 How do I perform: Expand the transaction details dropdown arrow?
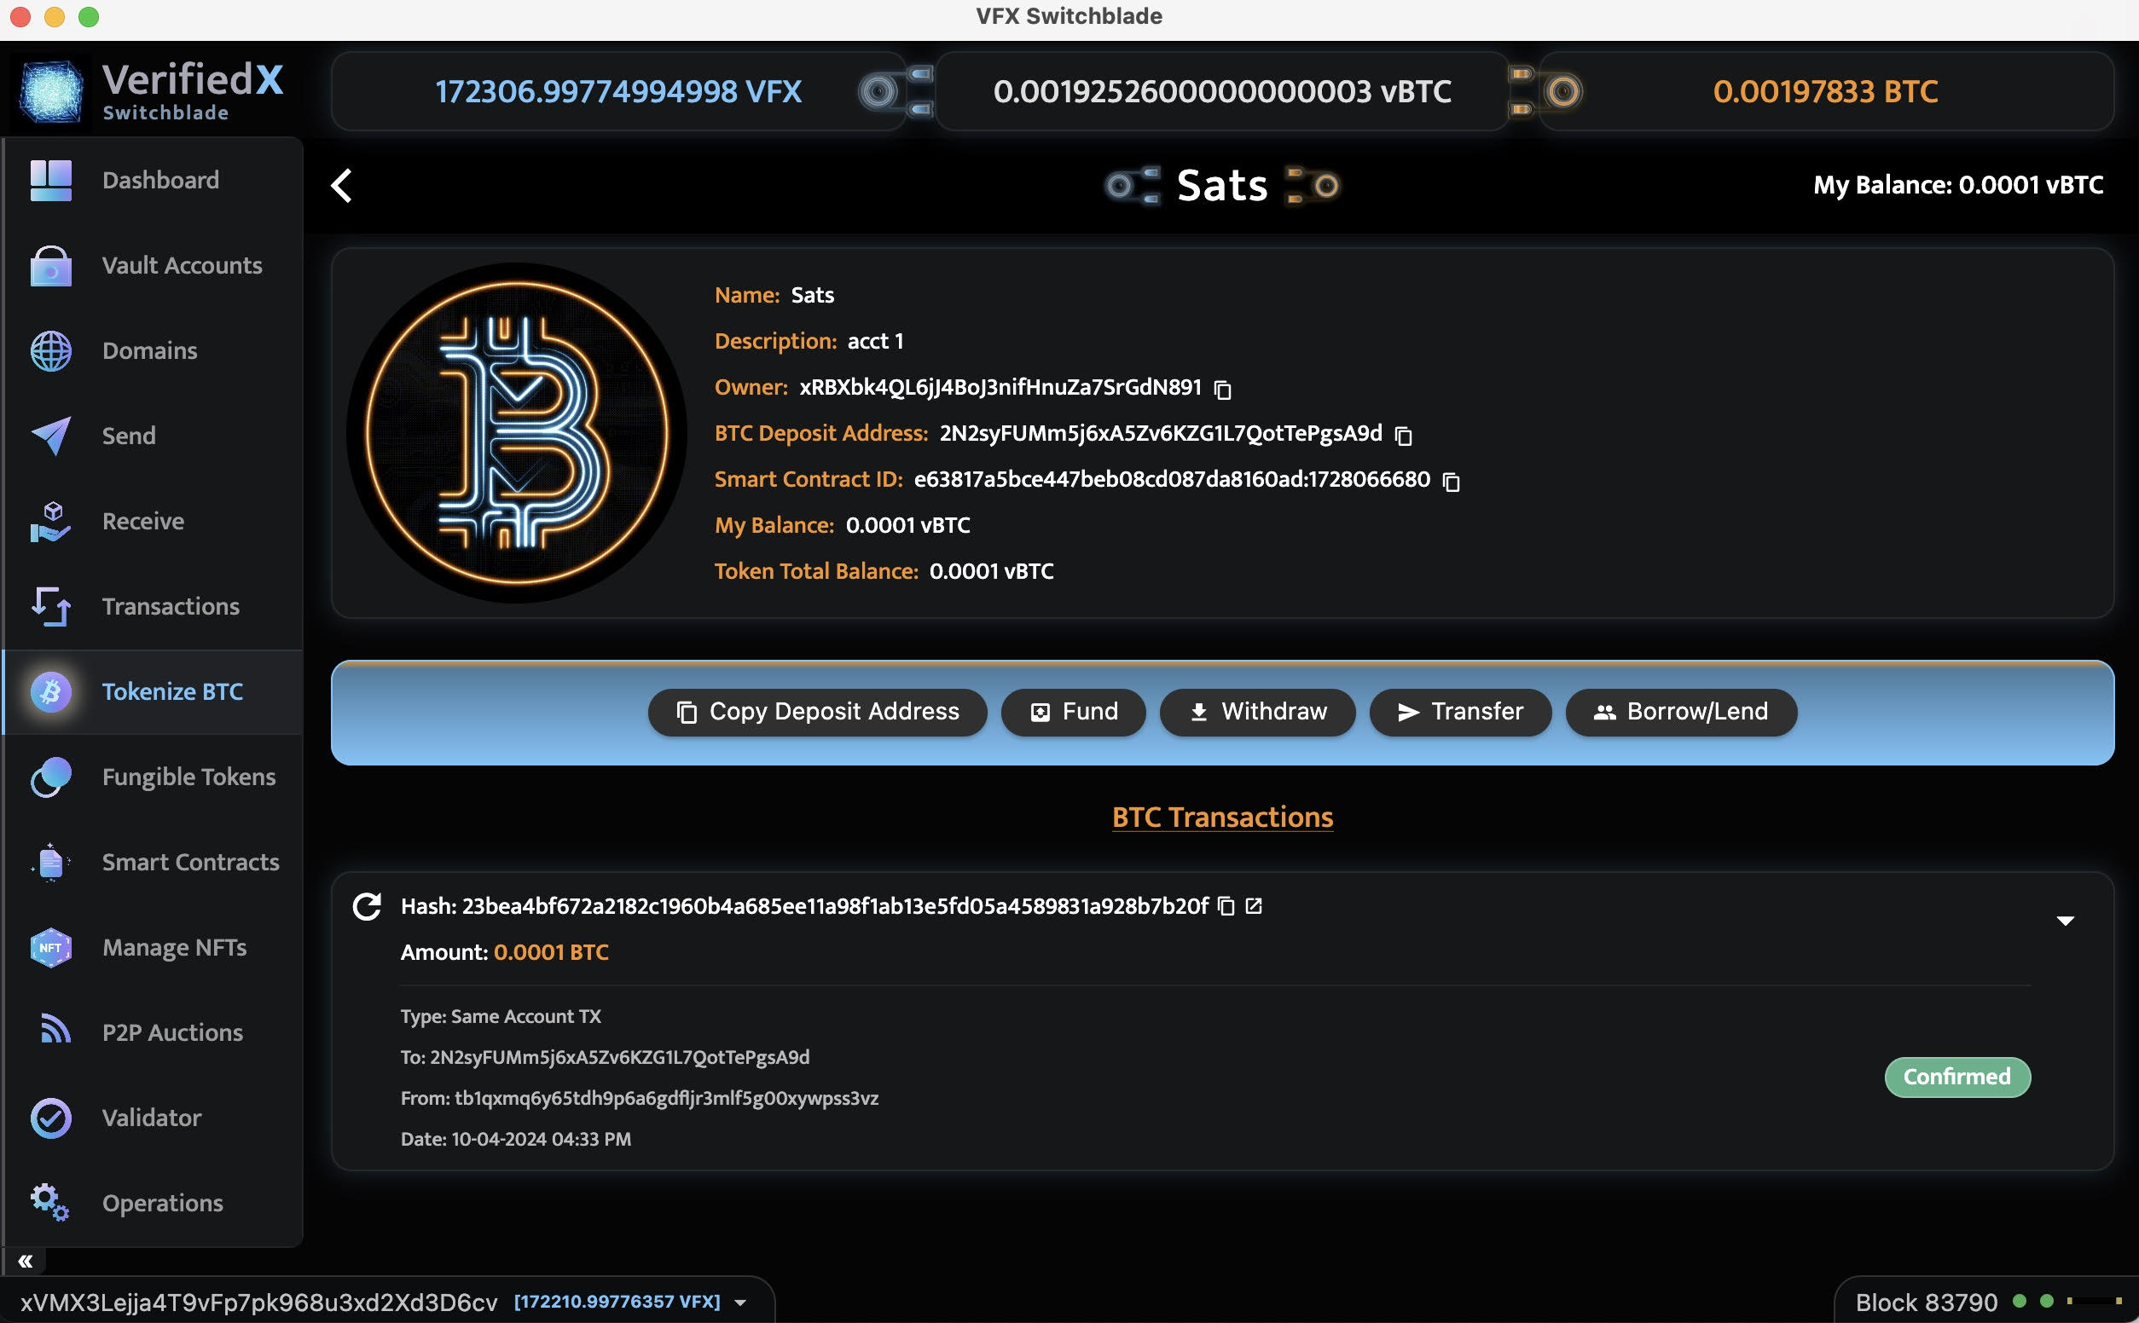coord(2066,921)
